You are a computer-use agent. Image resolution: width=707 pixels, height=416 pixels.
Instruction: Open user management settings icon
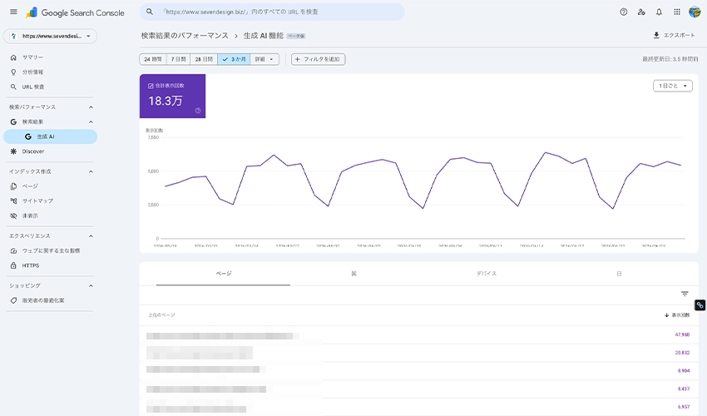(x=641, y=12)
